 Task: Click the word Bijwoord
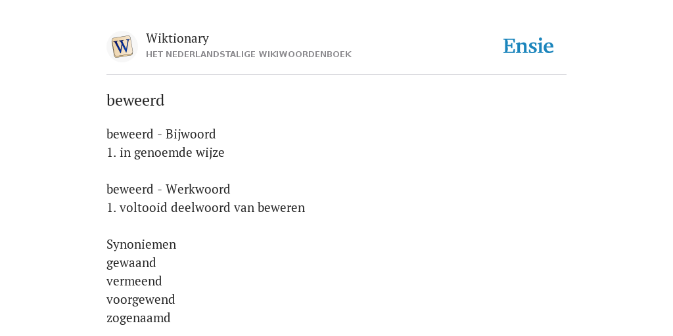click(191, 134)
